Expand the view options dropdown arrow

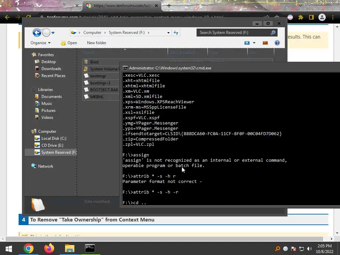click(x=254, y=43)
